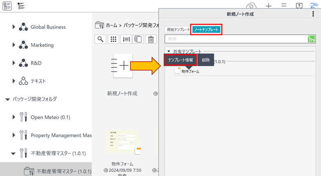Image resolution: width=321 pixels, height=176 pixels.
Task: Select the パッケージ開発フォルダ label
Action: tap(35, 99)
